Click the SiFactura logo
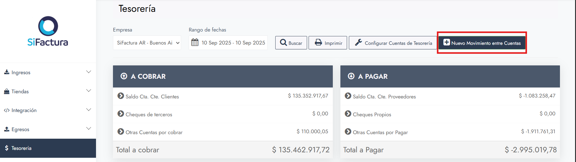This screenshot has width=576, height=162. (x=48, y=31)
